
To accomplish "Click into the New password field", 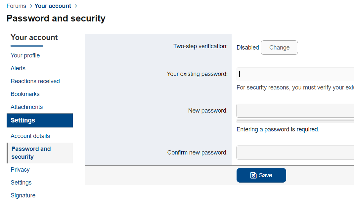I will tap(295, 111).
